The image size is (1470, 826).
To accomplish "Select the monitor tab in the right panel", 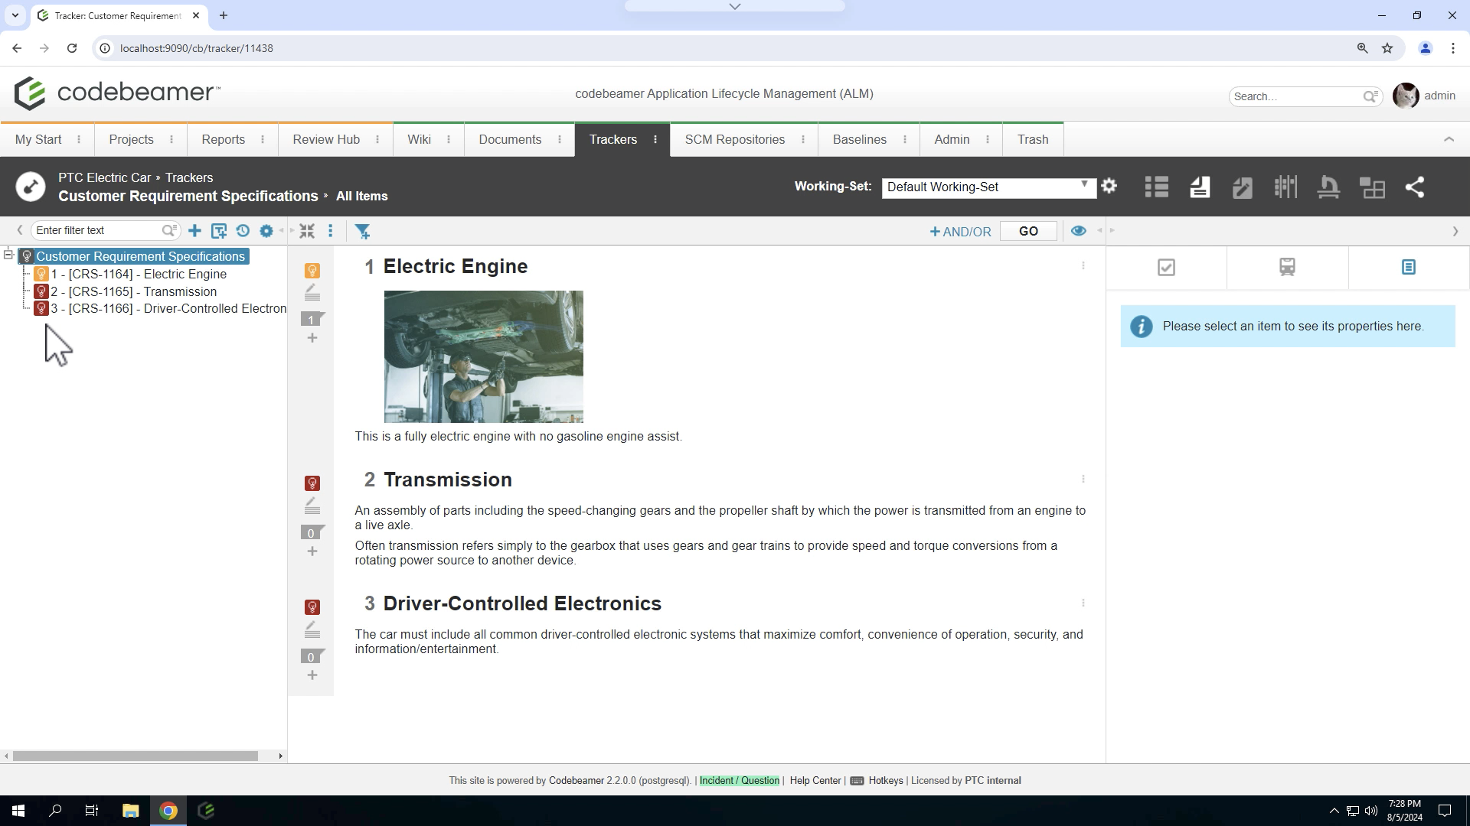I will point(1286,268).
